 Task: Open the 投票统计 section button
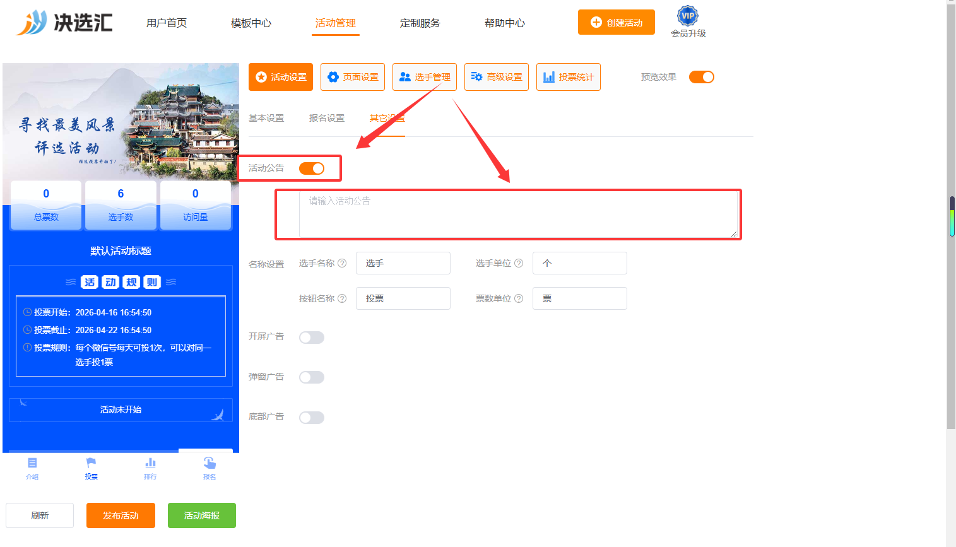click(569, 77)
